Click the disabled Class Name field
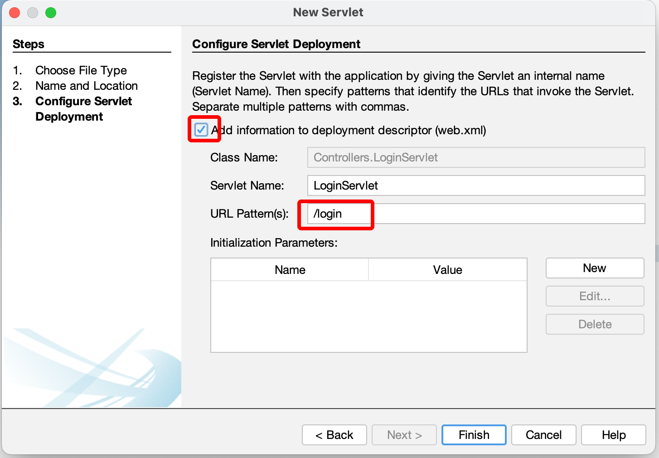 click(476, 157)
